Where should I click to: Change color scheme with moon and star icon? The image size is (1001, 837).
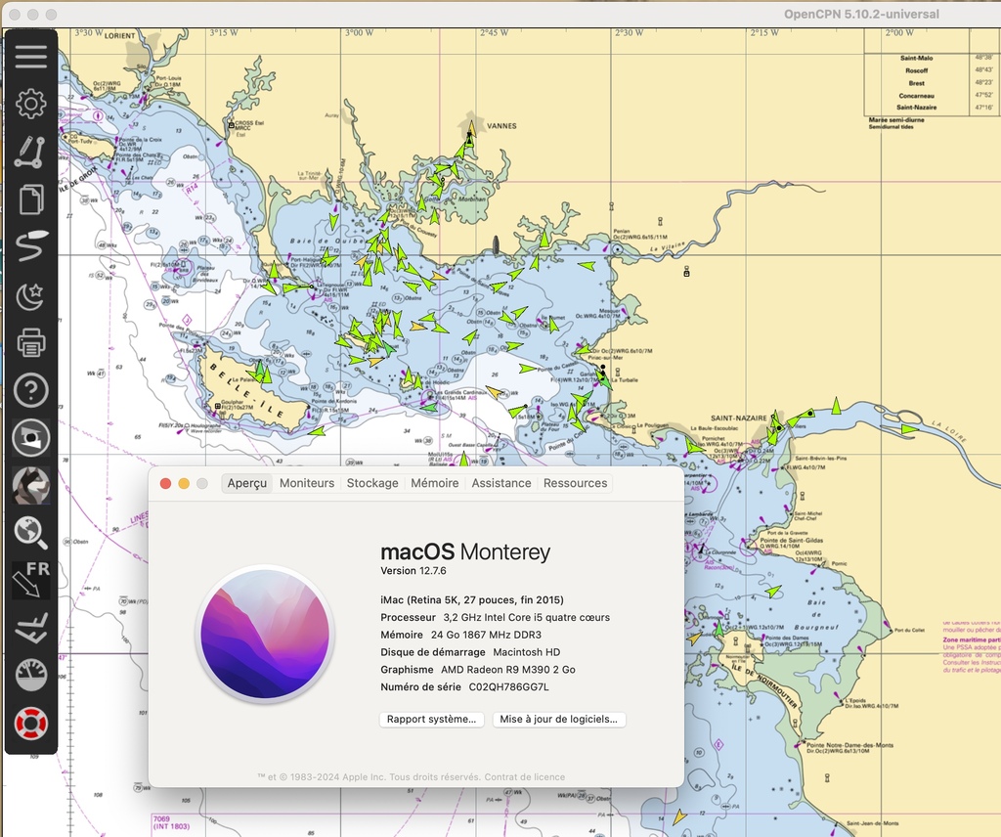pyautogui.click(x=31, y=295)
